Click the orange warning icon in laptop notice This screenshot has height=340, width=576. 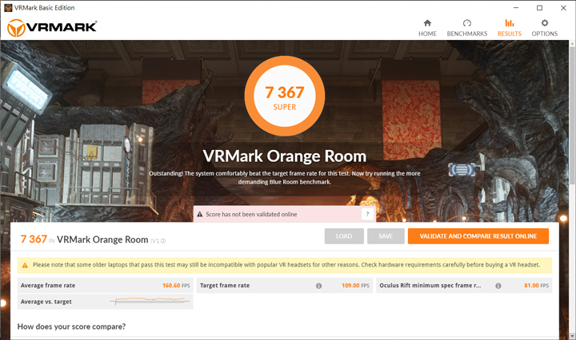click(25, 265)
